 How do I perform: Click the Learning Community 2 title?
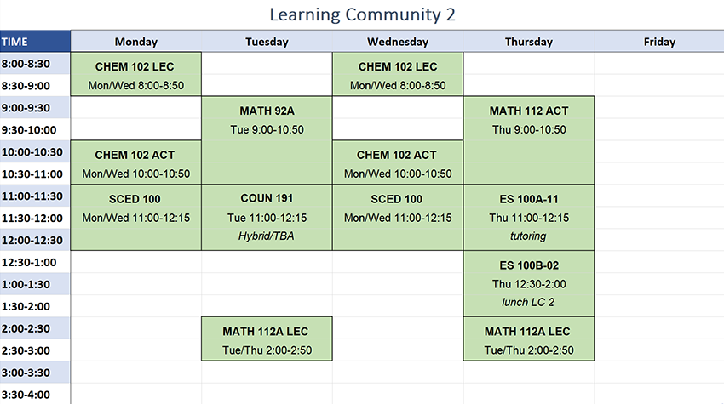coord(362,14)
